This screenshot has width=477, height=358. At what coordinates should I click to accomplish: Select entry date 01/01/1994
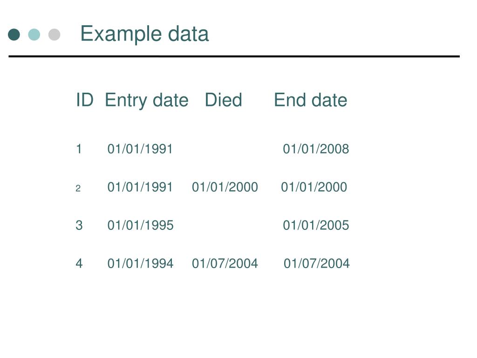coord(140,263)
